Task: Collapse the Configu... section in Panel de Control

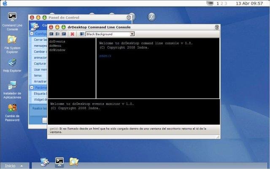Action: click(32, 34)
